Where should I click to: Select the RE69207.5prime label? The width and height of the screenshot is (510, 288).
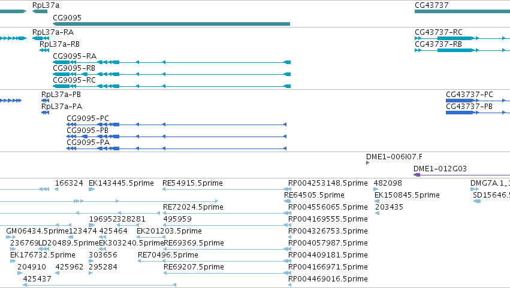coord(194,268)
